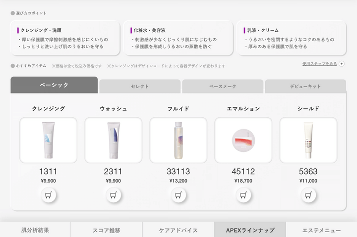Add クレンジング 1311 to cart
The width and height of the screenshot is (357, 237).
[48, 195]
